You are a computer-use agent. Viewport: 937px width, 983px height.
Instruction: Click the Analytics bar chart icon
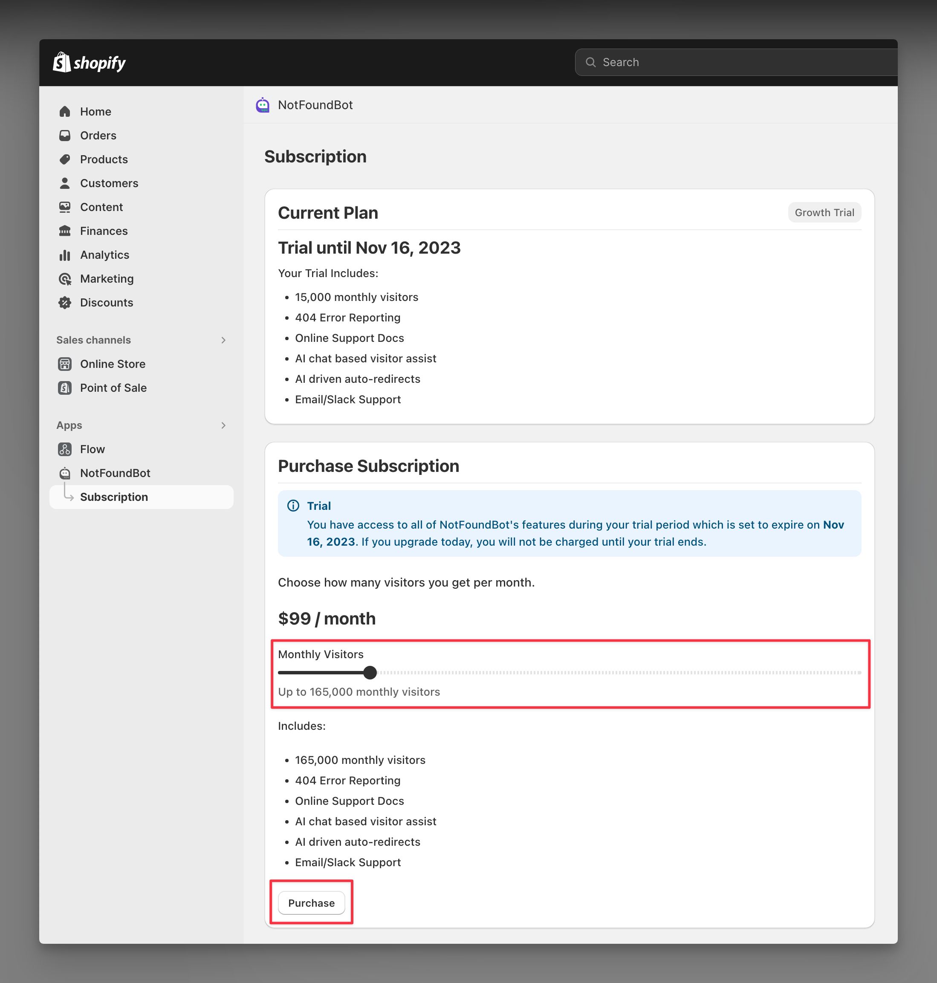click(x=65, y=255)
